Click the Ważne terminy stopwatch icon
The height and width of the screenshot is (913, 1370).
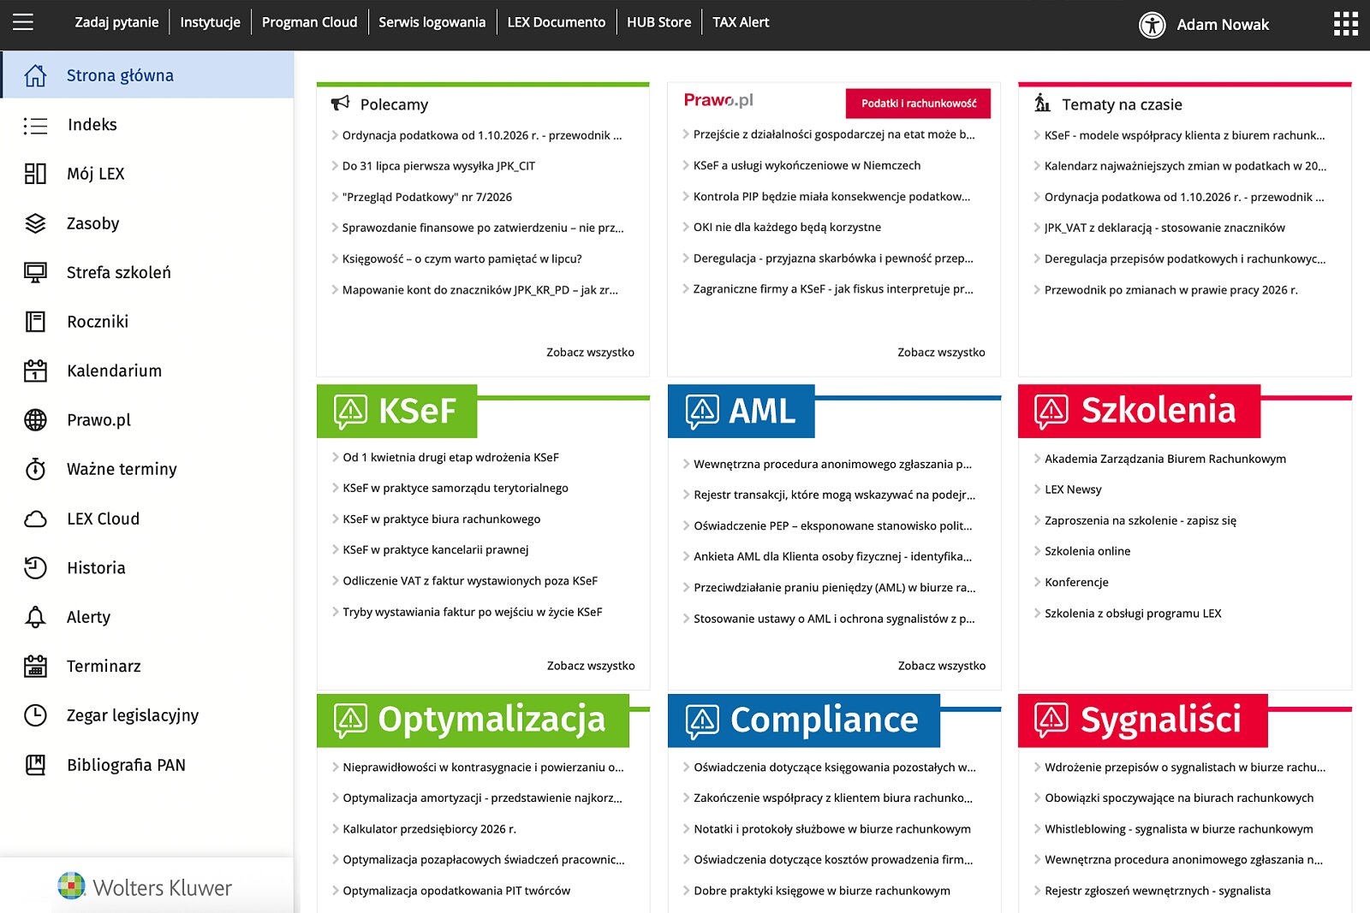coord(35,469)
